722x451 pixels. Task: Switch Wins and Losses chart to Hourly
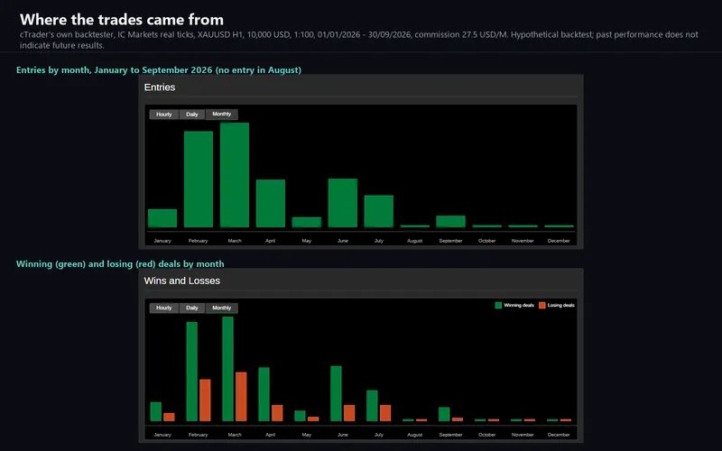164,308
